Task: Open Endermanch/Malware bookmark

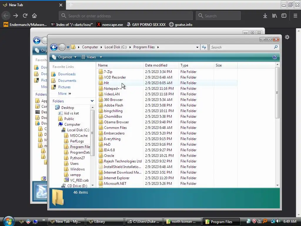Action: tap(25, 25)
